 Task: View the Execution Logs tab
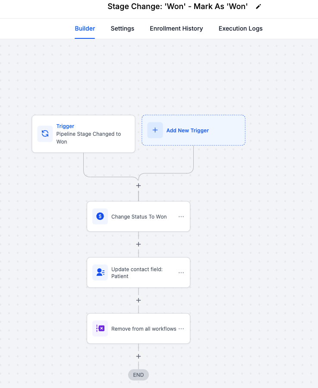pyautogui.click(x=240, y=28)
